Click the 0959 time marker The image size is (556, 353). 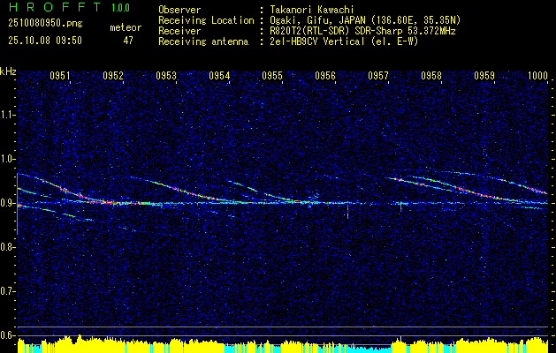point(484,75)
